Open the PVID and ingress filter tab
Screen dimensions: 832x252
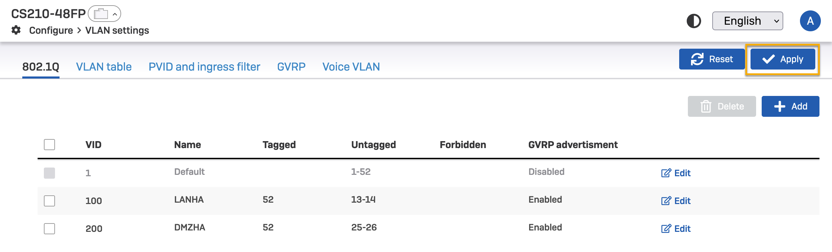204,67
